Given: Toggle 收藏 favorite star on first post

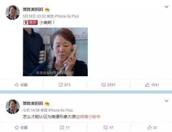Looking at the screenshot, I should pyautogui.click(x=21, y=85).
